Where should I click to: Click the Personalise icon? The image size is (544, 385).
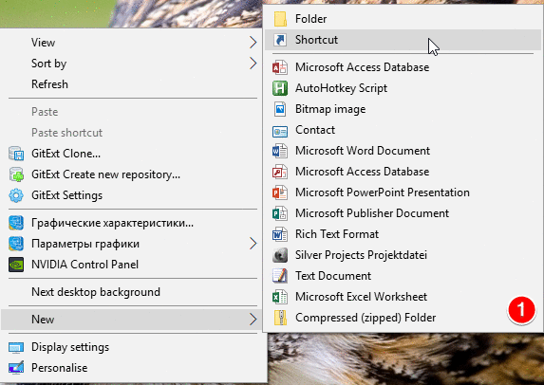point(16,368)
